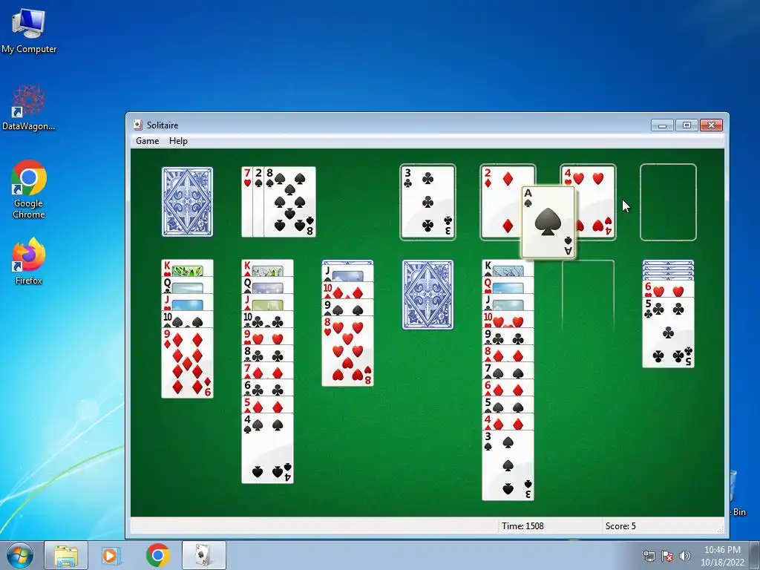Select the 9 of clubs in fifth column

pyautogui.click(x=508, y=336)
